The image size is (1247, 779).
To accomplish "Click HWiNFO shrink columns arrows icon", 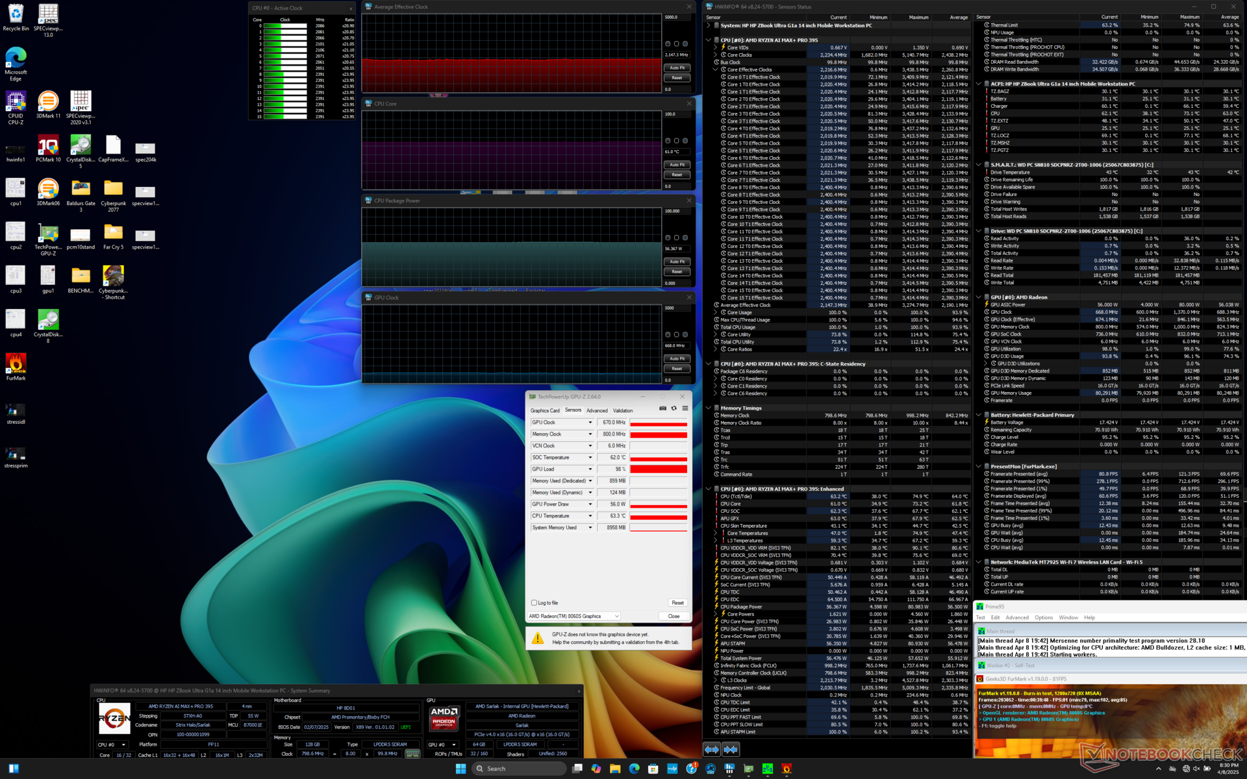I will (731, 749).
